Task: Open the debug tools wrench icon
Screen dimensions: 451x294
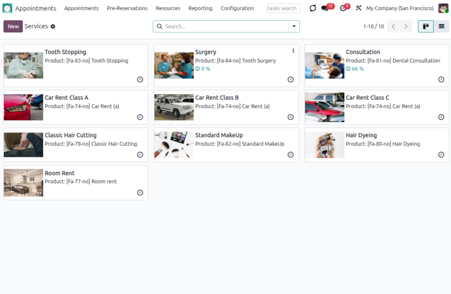Action: (358, 8)
